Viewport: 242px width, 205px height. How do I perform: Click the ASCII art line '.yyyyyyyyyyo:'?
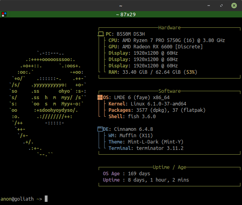click(x=49, y=85)
